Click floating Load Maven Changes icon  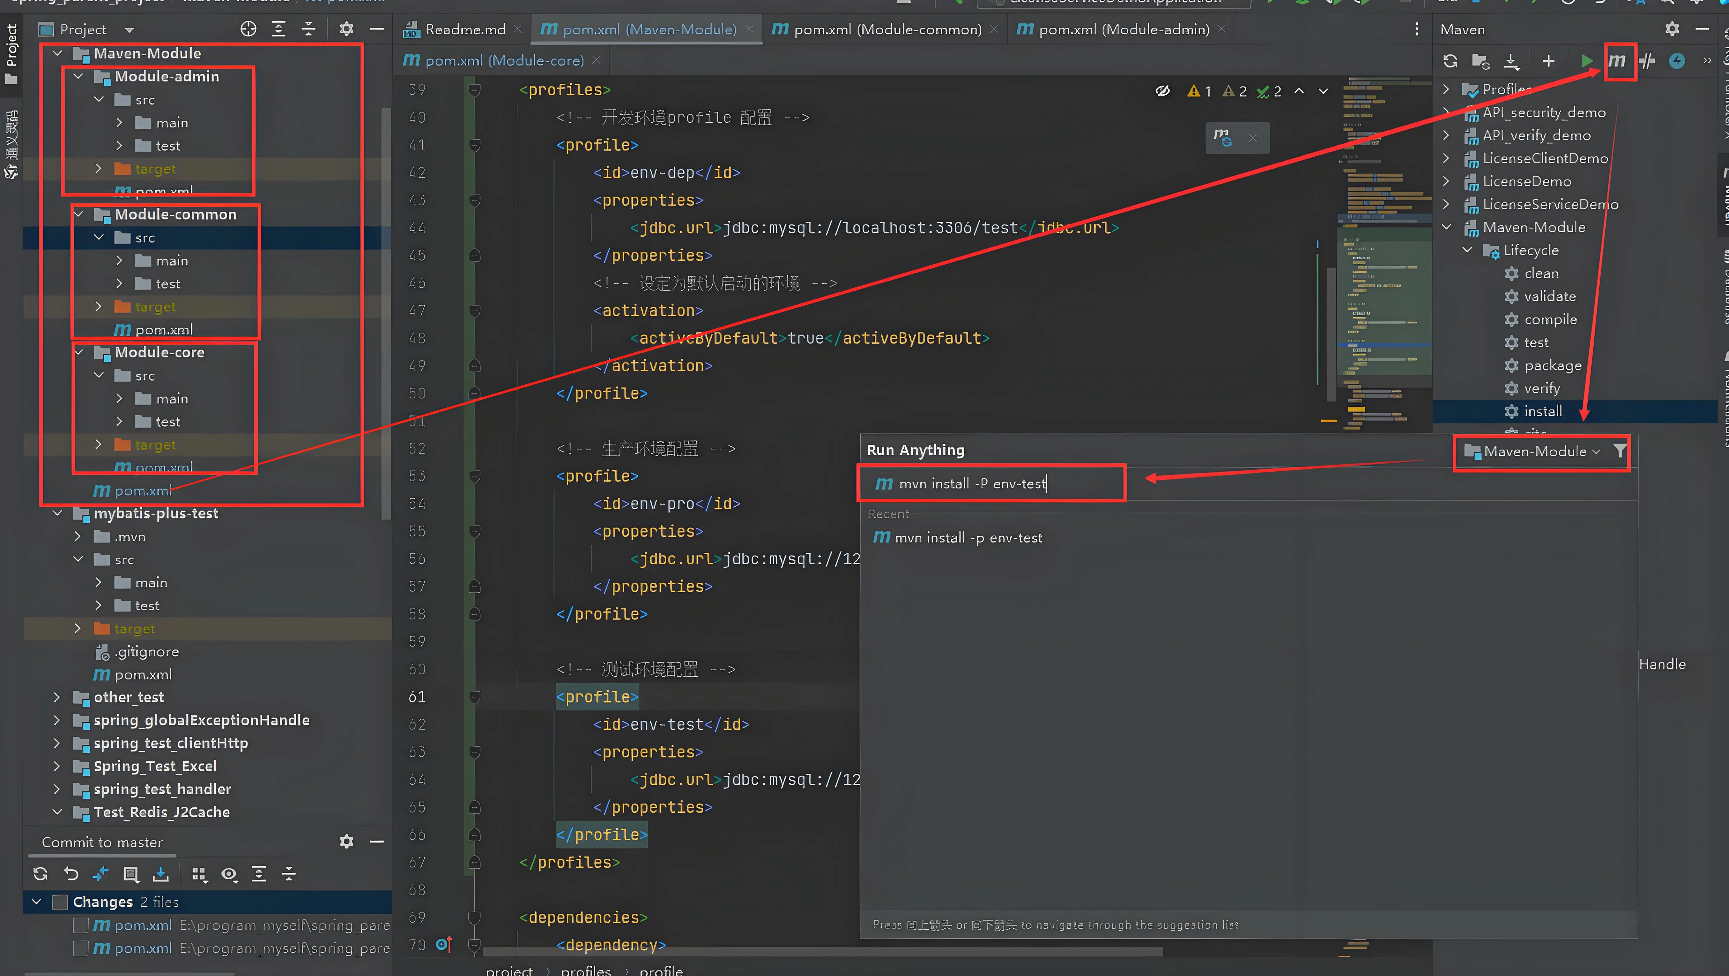(1222, 138)
